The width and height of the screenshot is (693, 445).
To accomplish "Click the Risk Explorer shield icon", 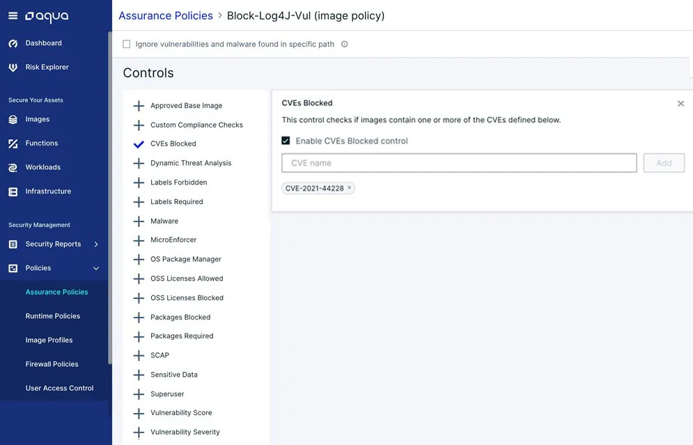I will (13, 67).
